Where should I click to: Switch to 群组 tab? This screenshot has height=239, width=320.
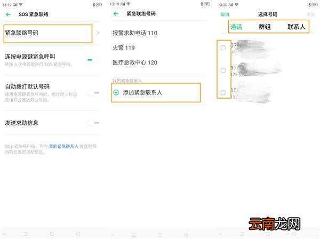coord(265,27)
